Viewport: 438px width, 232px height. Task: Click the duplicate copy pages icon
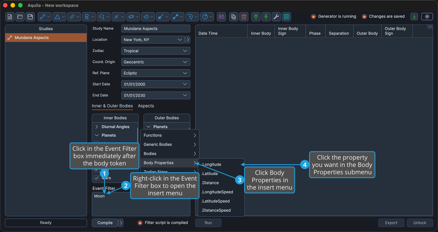click(233, 17)
